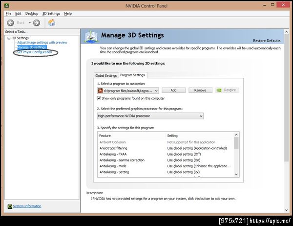
Task: Select Manage 3D settings in the tree
Action: (x=32, y=47)
